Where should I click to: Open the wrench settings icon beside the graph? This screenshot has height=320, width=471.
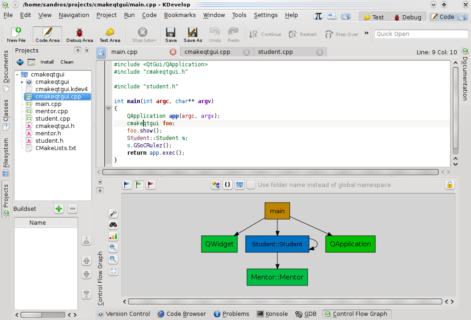point(113,213)
